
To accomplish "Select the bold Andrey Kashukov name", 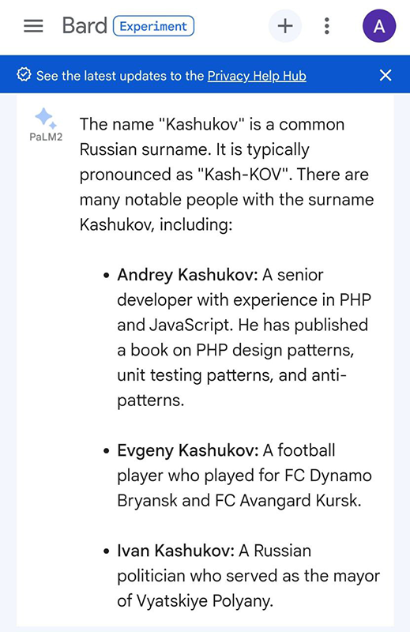I will click(187, 275).
